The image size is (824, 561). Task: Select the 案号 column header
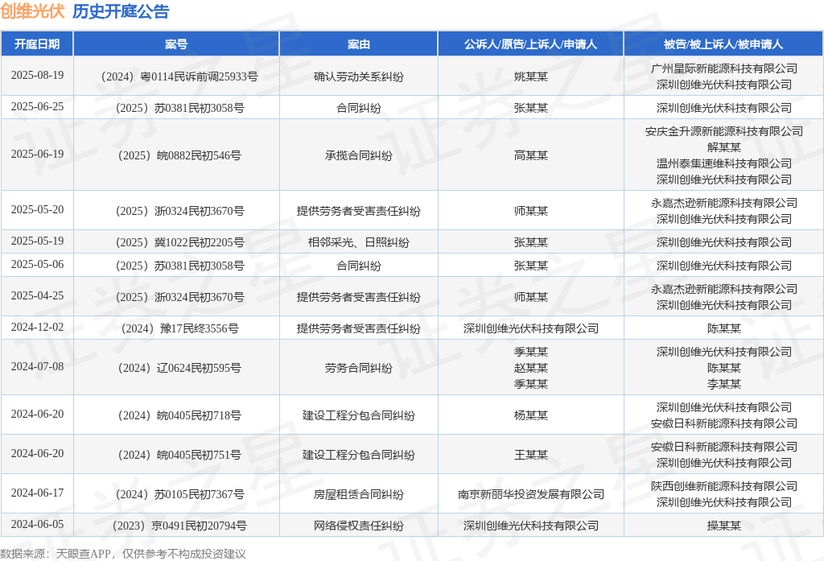[176, 44]
